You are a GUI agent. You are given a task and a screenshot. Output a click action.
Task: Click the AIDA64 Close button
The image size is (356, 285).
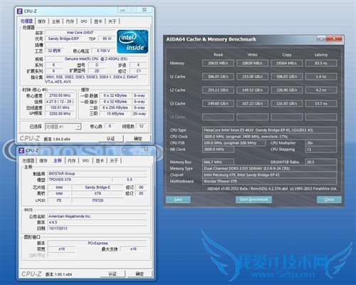click(329, 199)
